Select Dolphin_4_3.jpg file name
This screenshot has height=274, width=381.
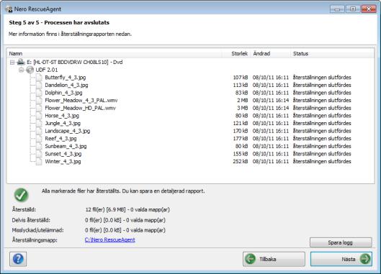point(63,93)
